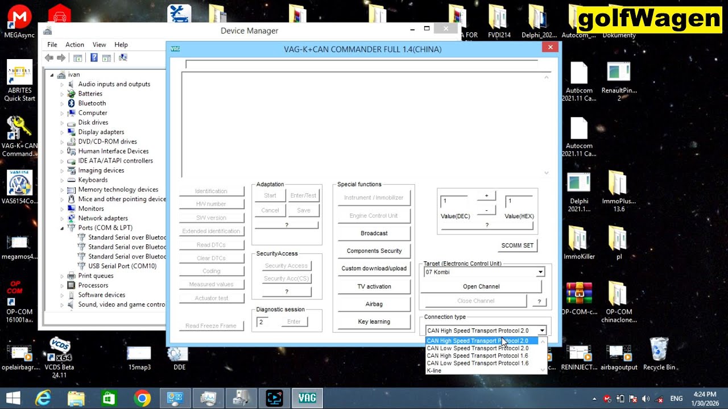Expand Display adapters category
The image size is (728, 409).
coord(63,132)
